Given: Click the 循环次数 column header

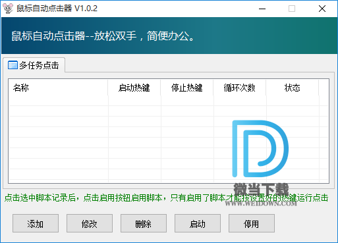Looking at the screenshot, I should (240, 88).
